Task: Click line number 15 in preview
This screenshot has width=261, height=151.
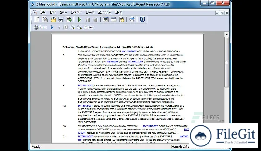Action: pyautogui.click(x=64, y=126)
